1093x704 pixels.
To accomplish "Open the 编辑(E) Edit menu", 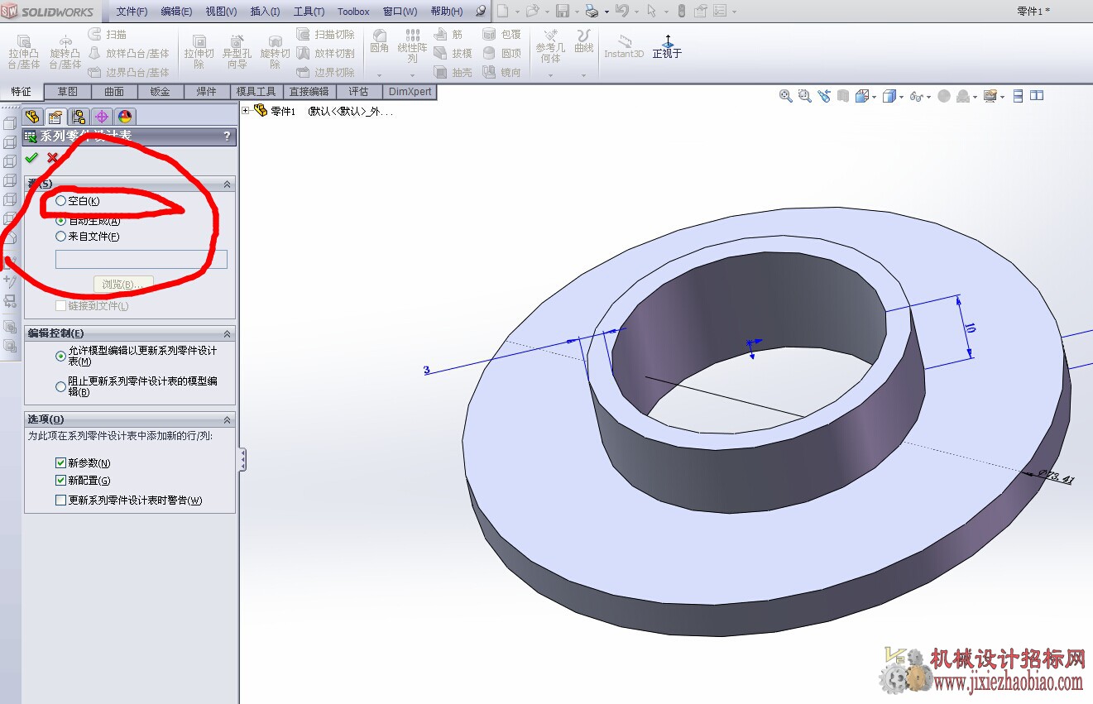I will [x=176, y=12].
